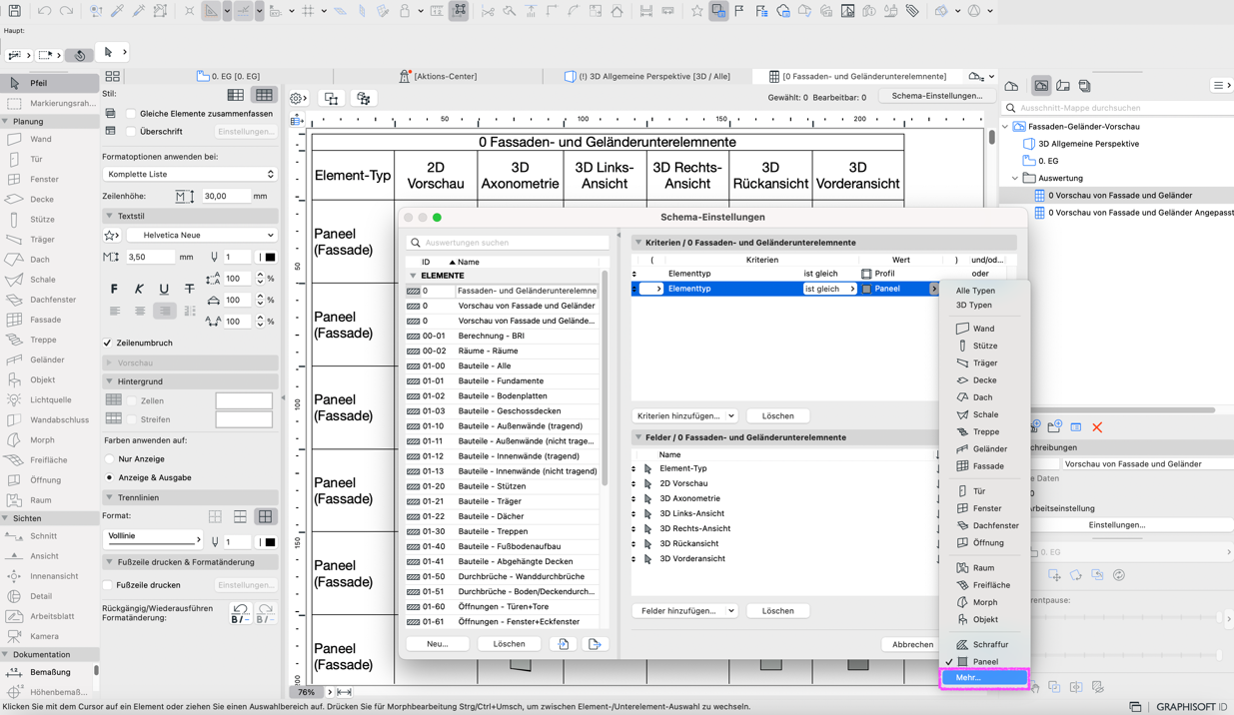This screenshot has width=1234, height=715.
Task: Activate the Freifläche tool in the toolbox
Action: click(49, 459)
